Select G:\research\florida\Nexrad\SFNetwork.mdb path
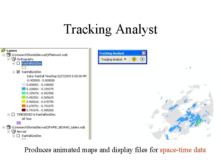The width and height of the screenshot is (221, 166). tap(40, 55)
